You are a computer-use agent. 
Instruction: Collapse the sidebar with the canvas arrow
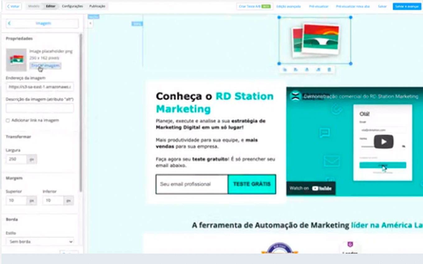[x=90, y=23]
